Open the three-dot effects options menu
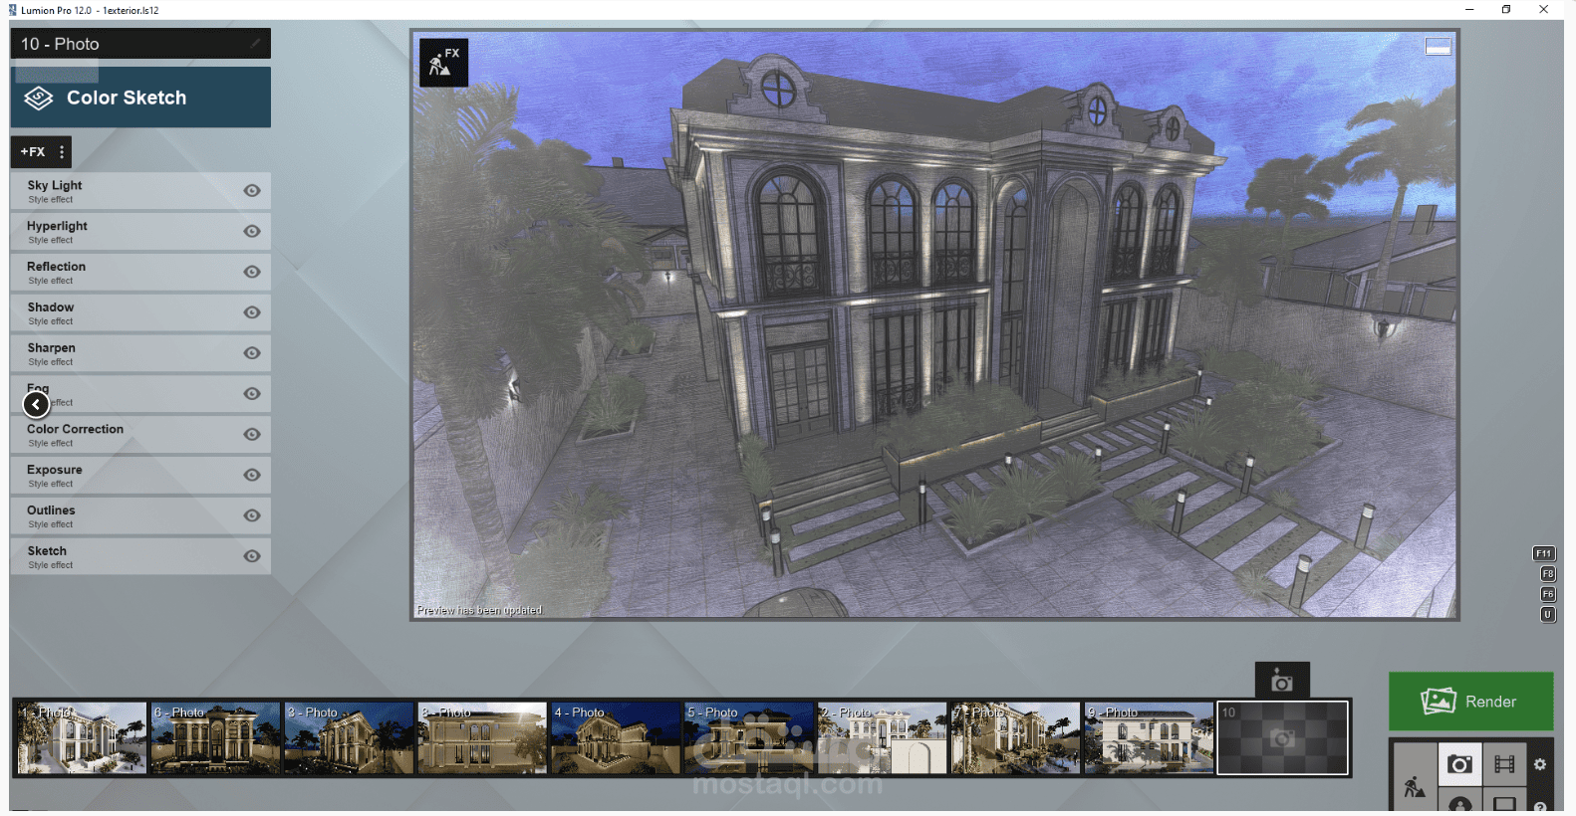 coord(62,152)
